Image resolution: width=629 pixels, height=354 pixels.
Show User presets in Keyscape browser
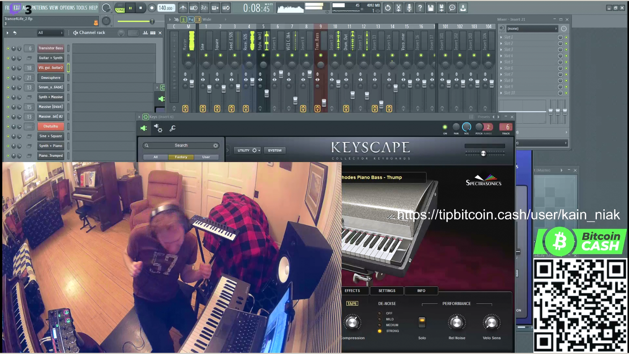click(x=206, y=157)
